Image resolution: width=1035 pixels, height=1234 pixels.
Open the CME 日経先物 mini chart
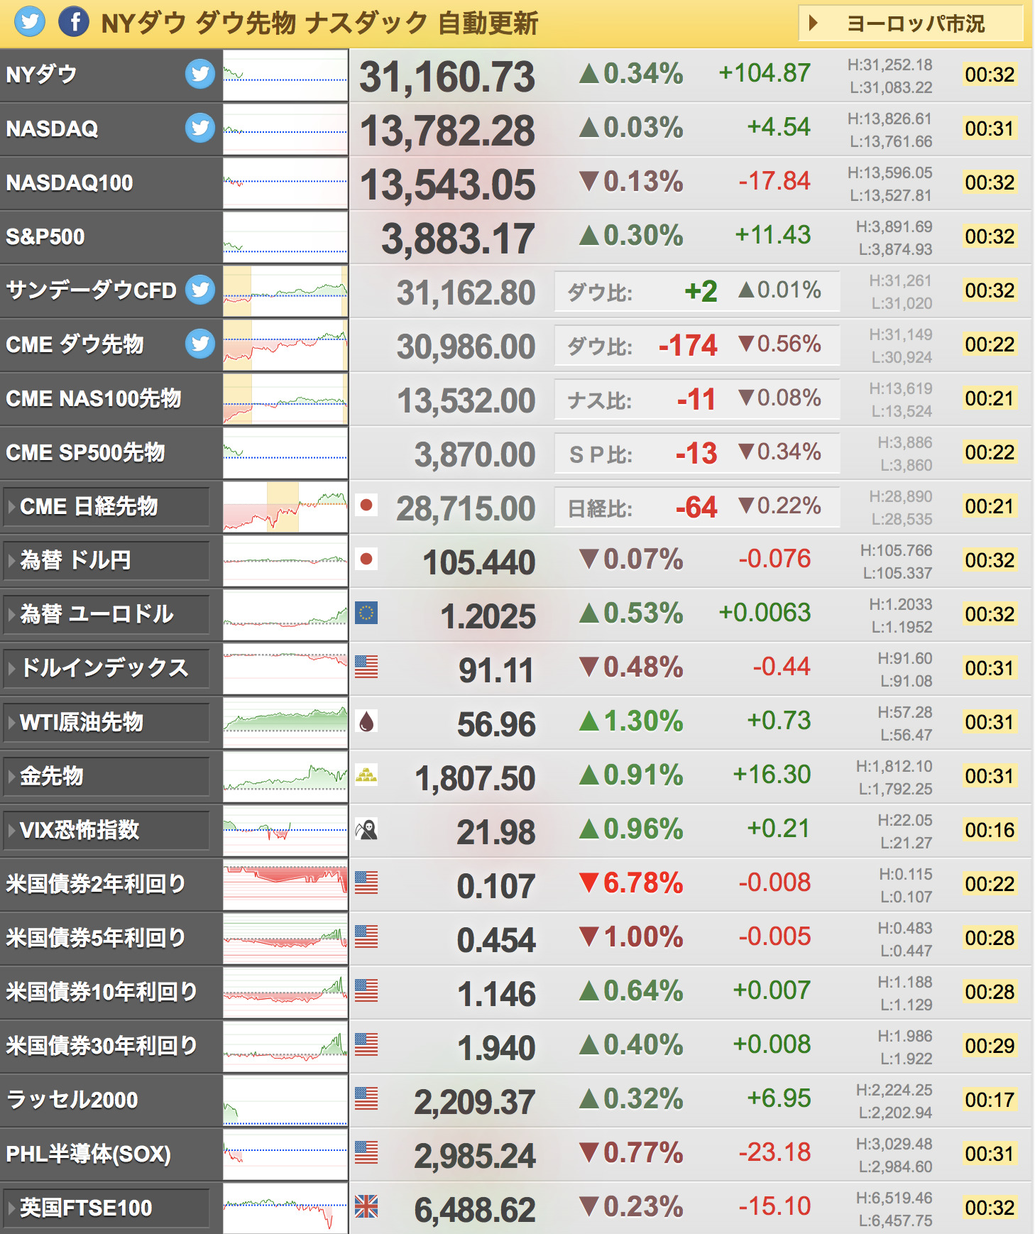pos(285,507)
